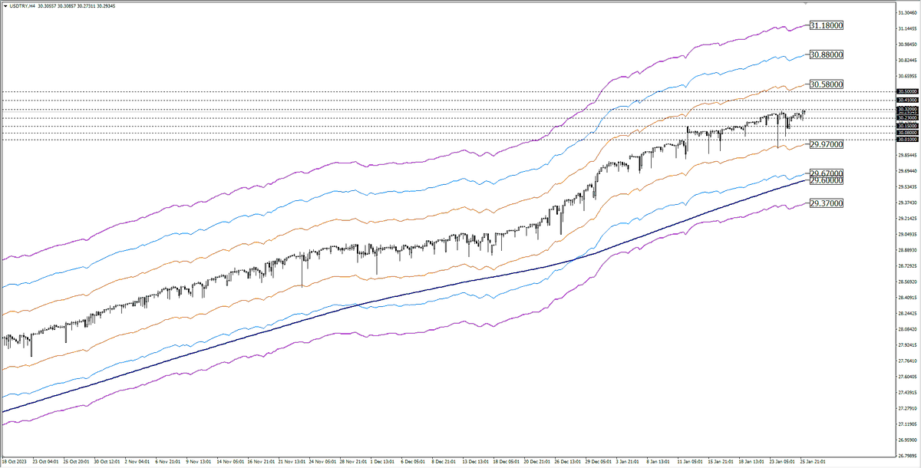Click 31.14455 on the price scale
Viewport: 921px width, 468px height.
(909, 28)
